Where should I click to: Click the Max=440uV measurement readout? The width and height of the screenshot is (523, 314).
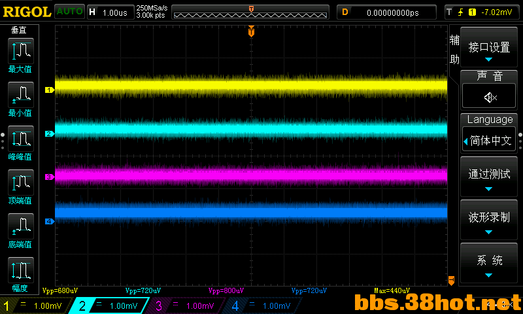392,290
